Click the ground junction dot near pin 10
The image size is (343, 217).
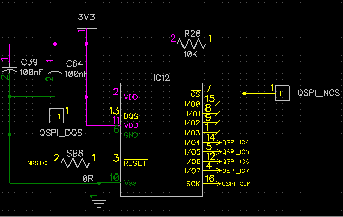(x=99, y=183)
